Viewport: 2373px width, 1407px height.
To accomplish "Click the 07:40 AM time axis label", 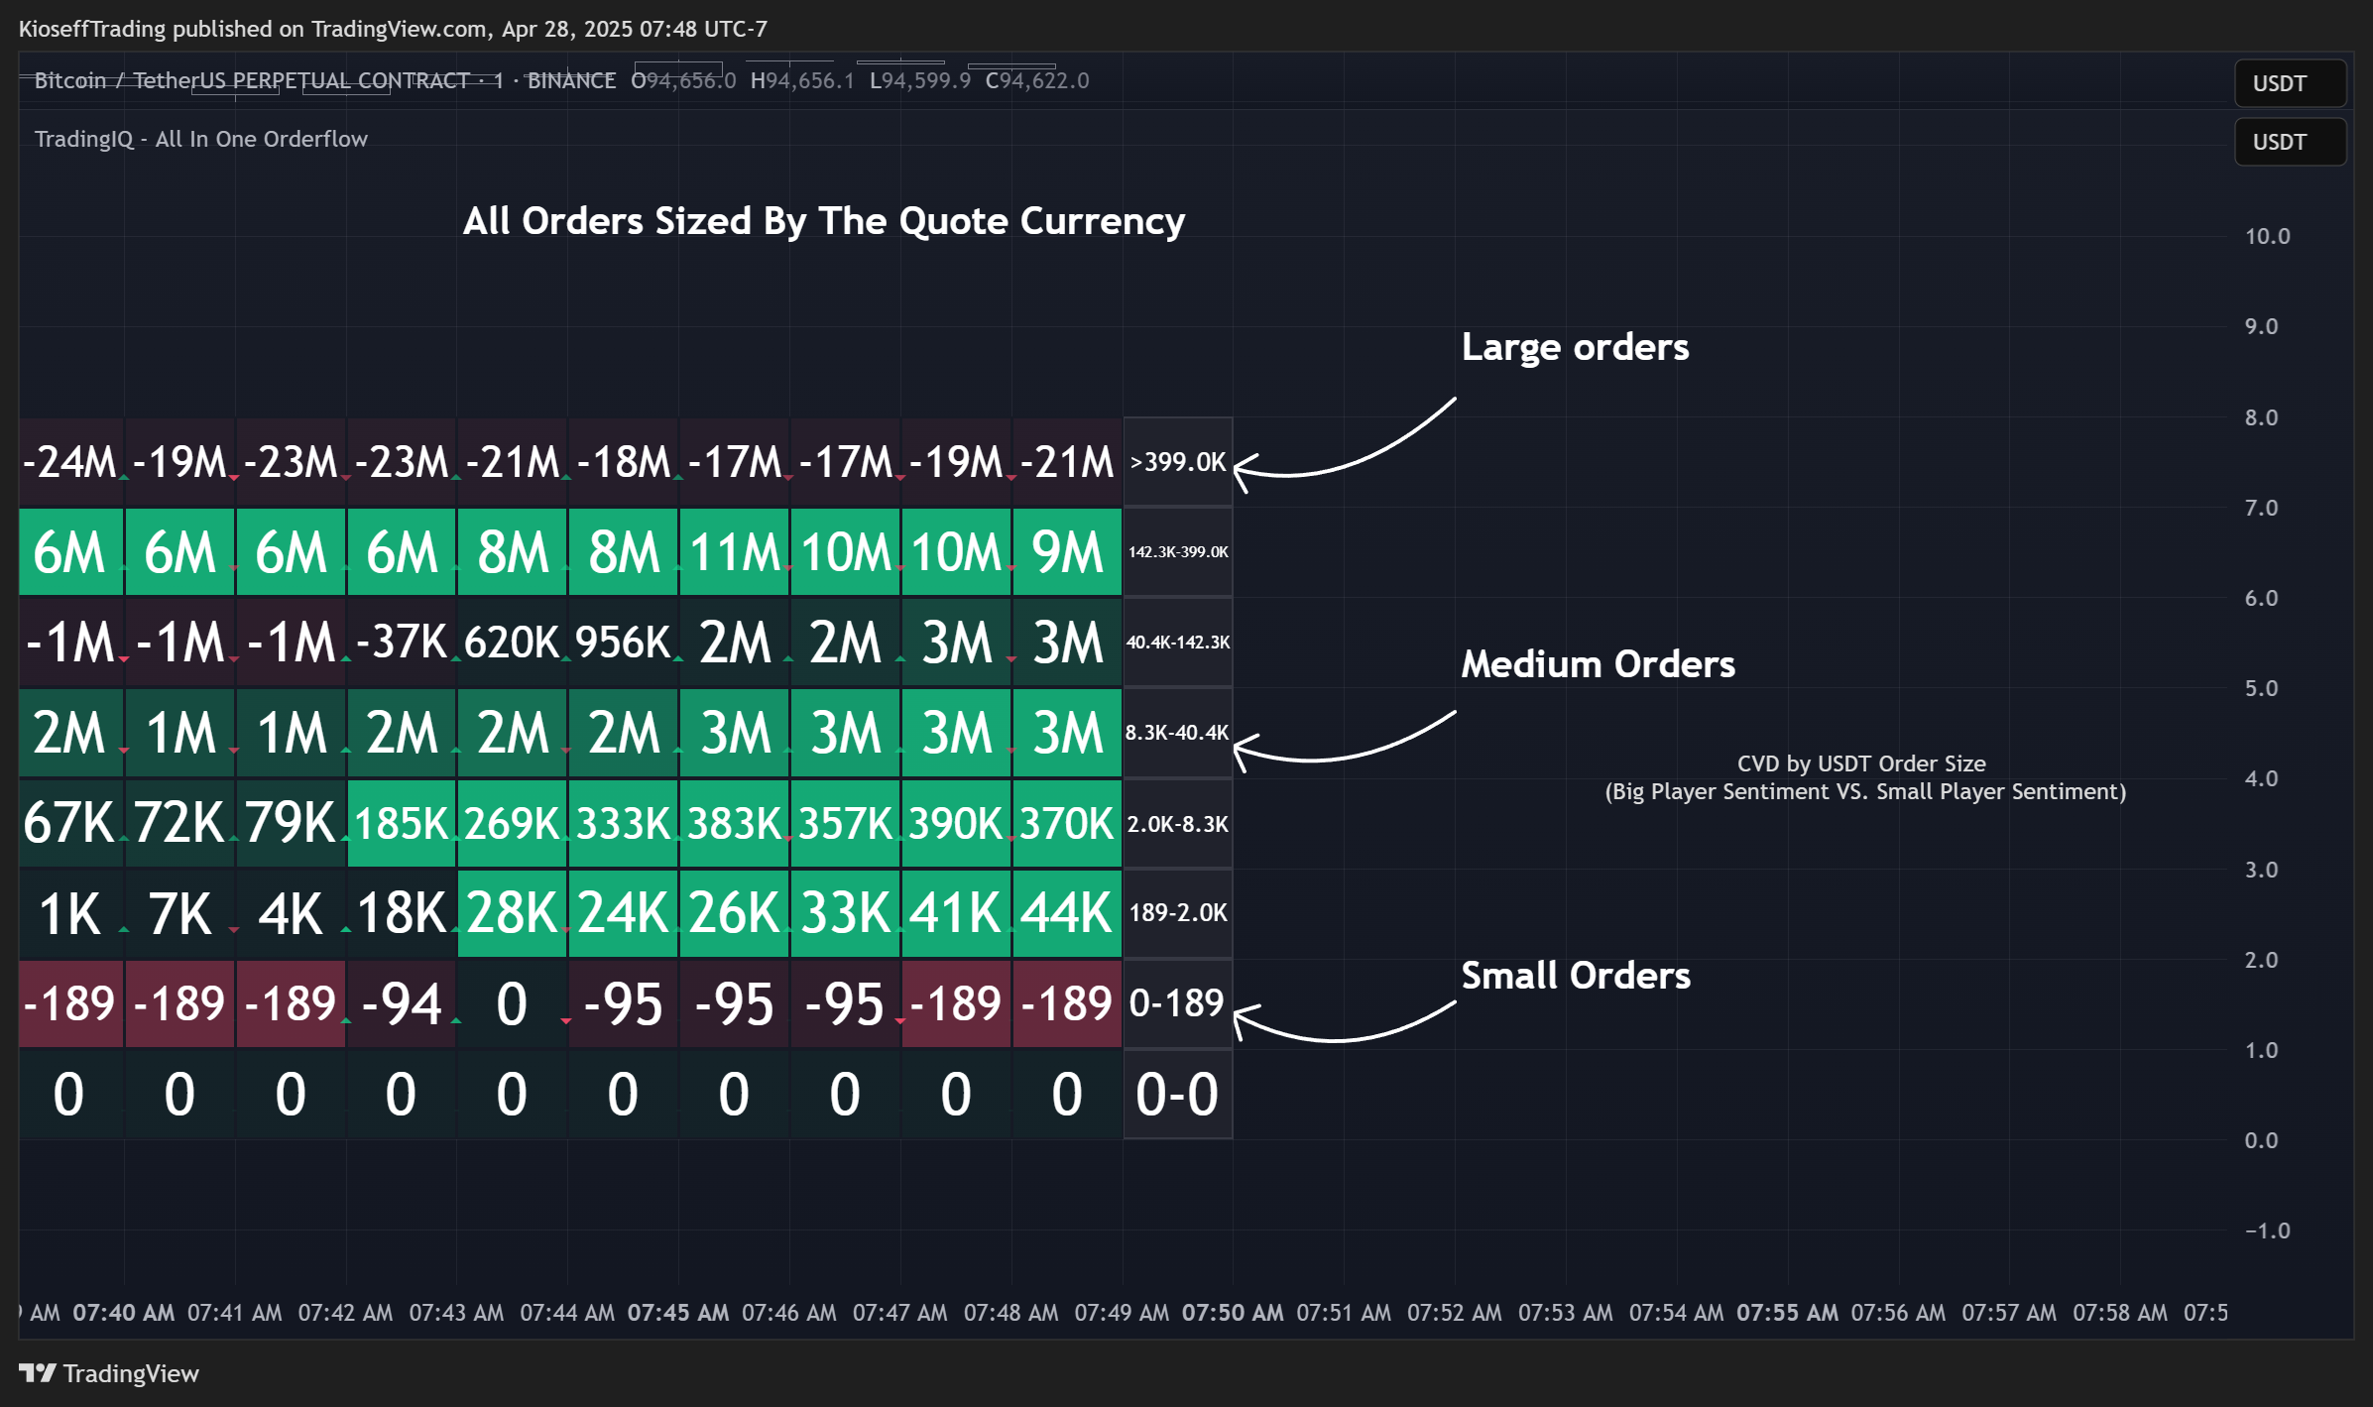I will [124, 1313].
